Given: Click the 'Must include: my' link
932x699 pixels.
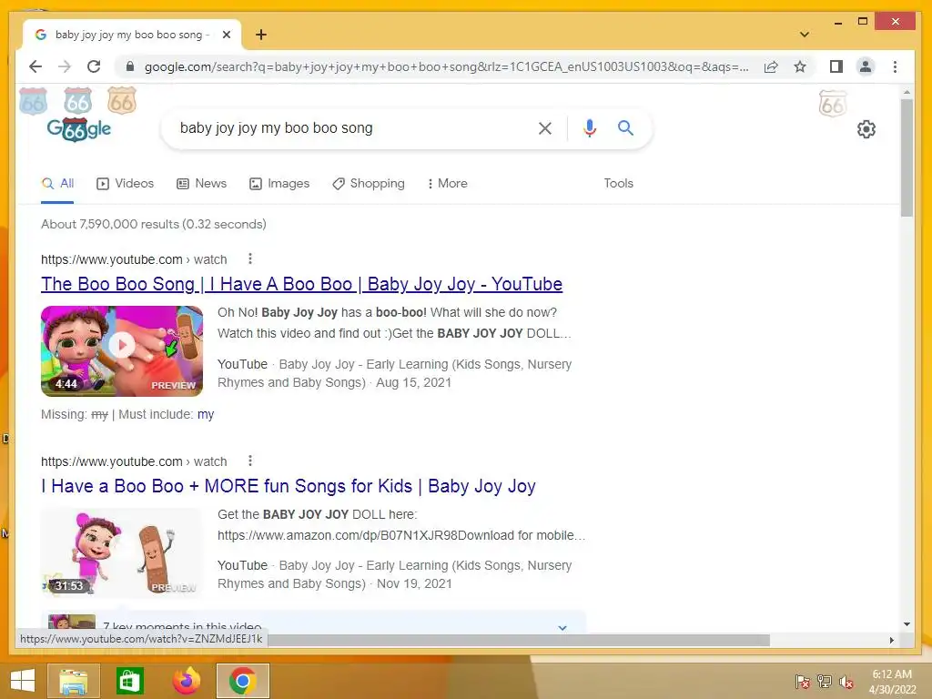Looking at the screenshot, I should pyautogui.click(x=206, y=414).
